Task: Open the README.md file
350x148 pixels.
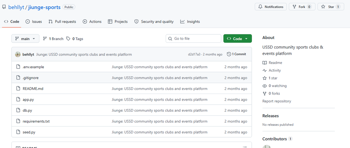Action: coord(33,89)
